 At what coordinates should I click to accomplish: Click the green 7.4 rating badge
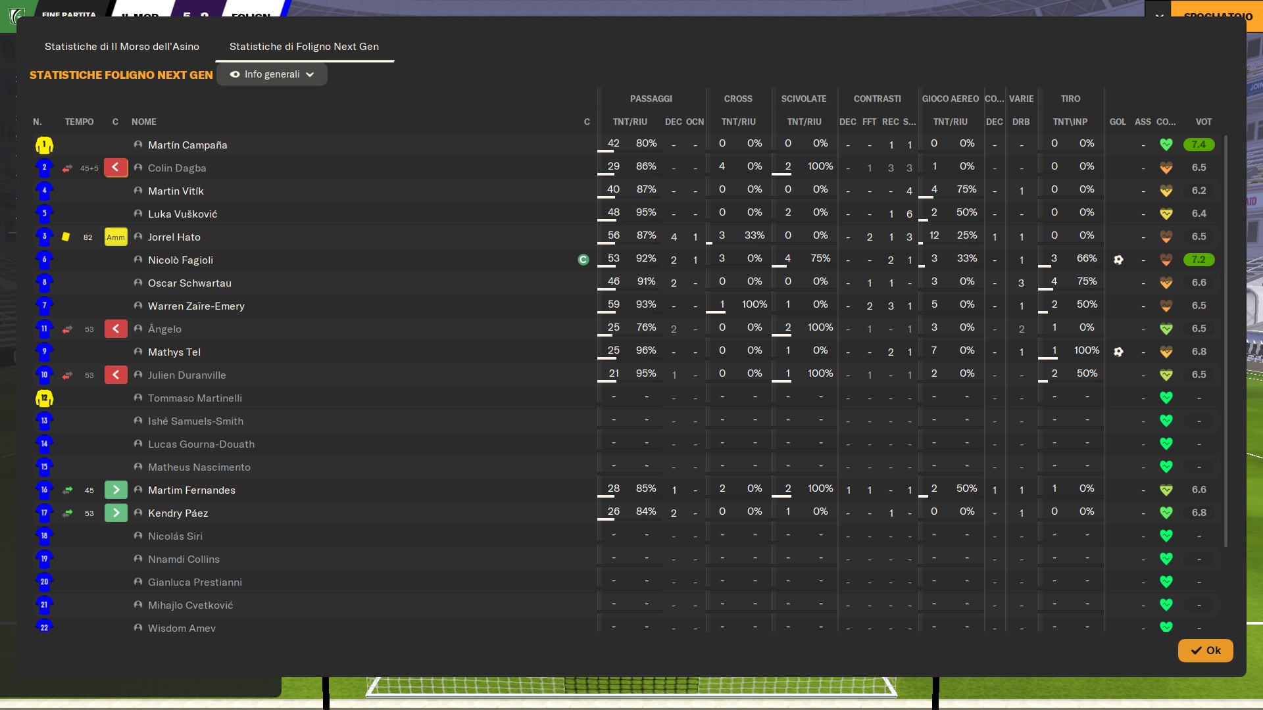point(1199,145)
